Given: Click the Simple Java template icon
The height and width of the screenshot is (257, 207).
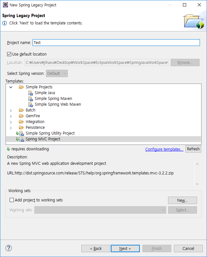Looking at the screenshot, I should (x=31, y=93).
